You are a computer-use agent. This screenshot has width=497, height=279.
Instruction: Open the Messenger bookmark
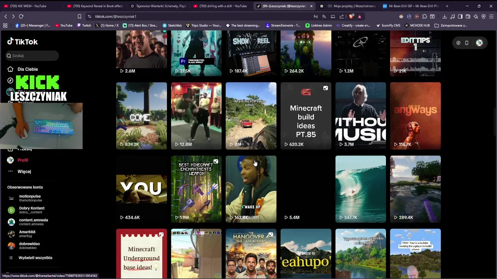pos(33,25)
